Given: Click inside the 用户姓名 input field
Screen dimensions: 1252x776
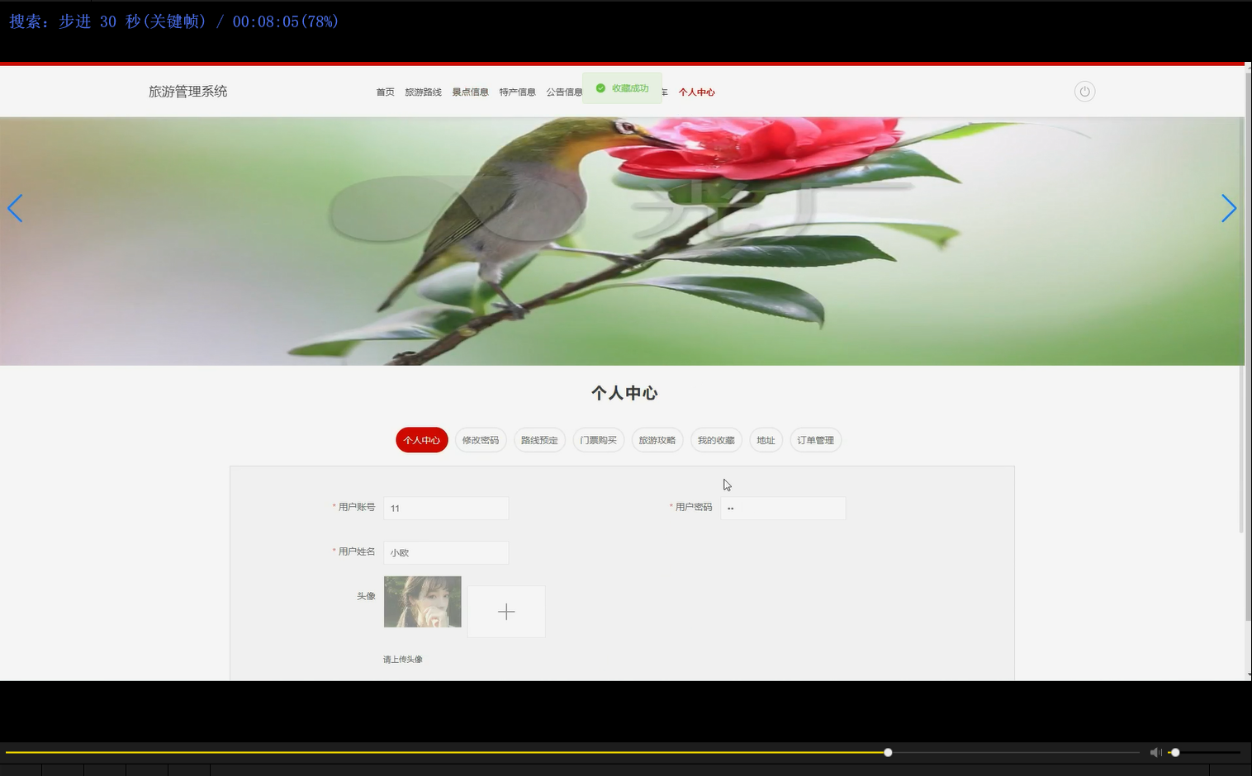Looking at the screenshot, I should (445, 552).
